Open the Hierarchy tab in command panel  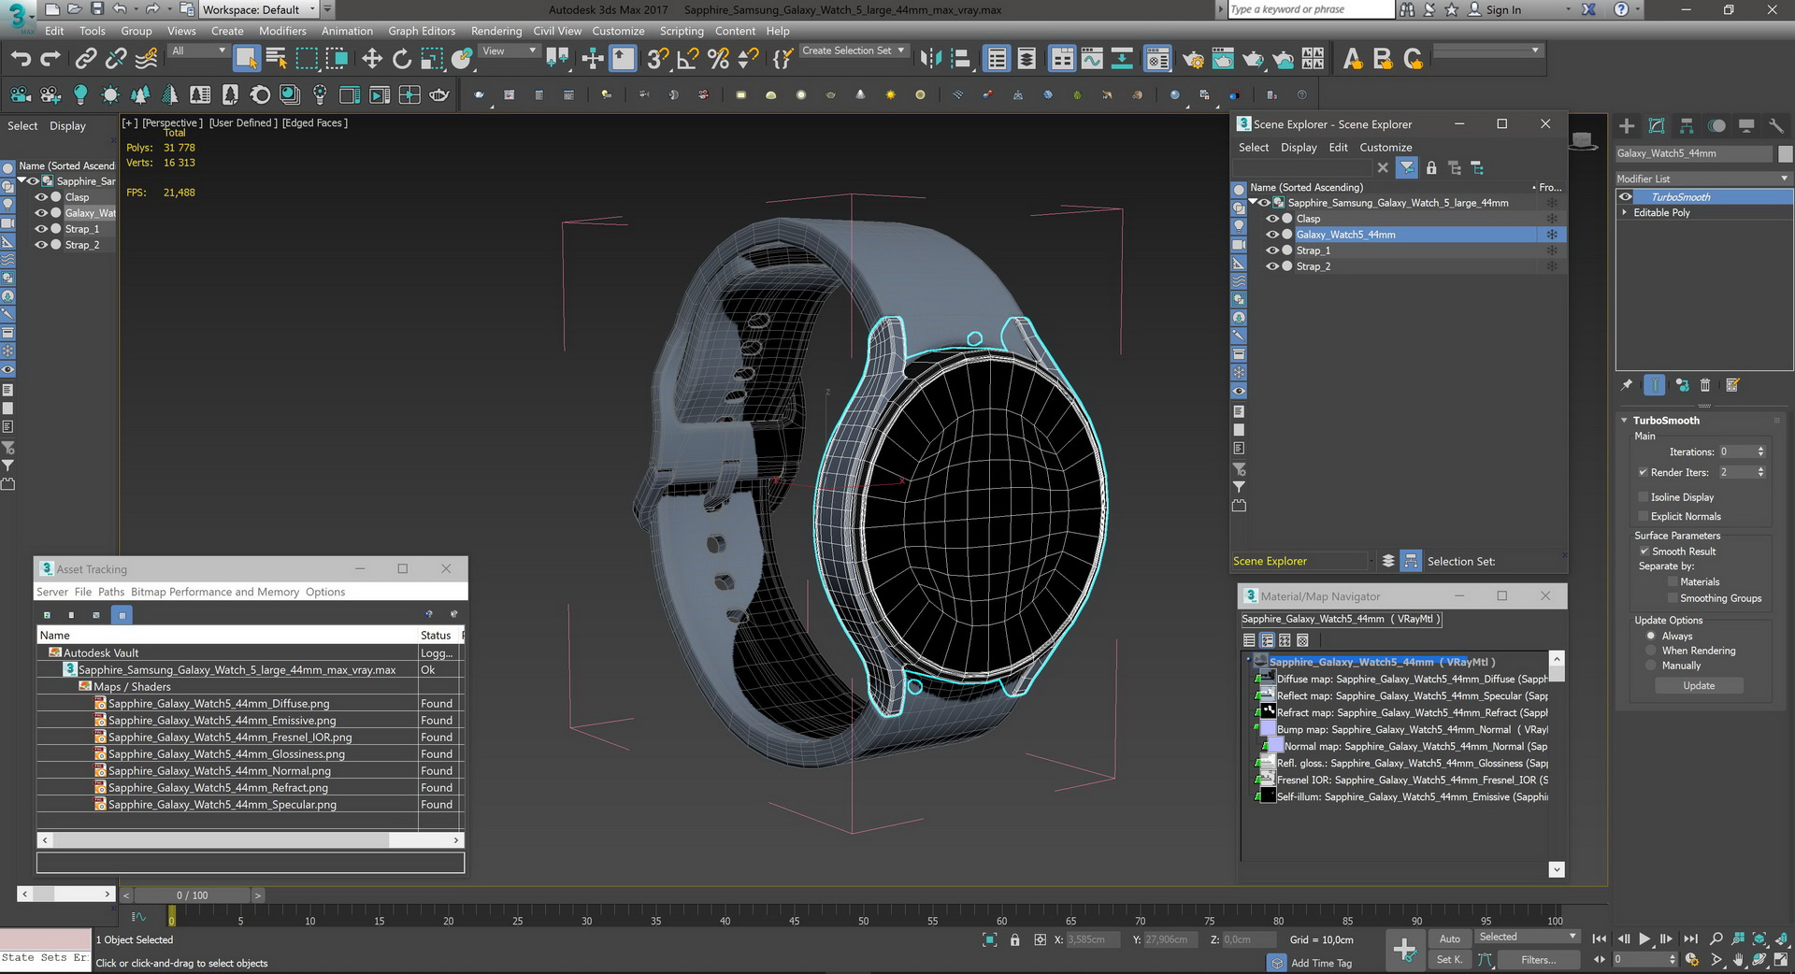[1687, 126]
